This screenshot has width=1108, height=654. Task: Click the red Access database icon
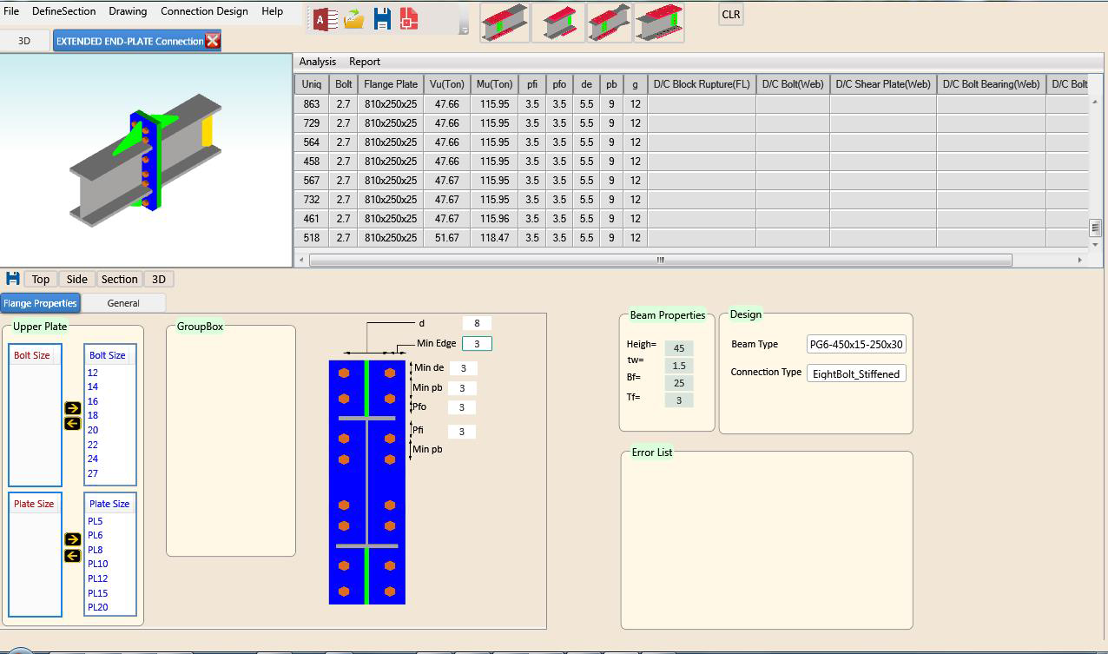[324, 19]
